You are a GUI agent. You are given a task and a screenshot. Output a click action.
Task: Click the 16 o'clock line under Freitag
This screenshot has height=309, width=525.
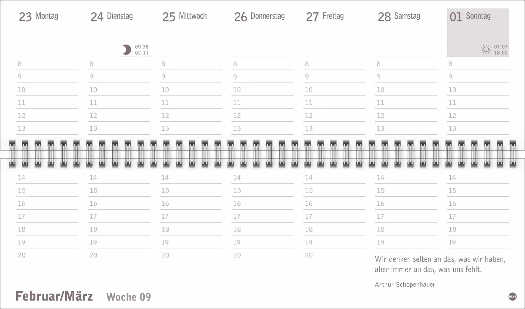[x=334, y=204]
